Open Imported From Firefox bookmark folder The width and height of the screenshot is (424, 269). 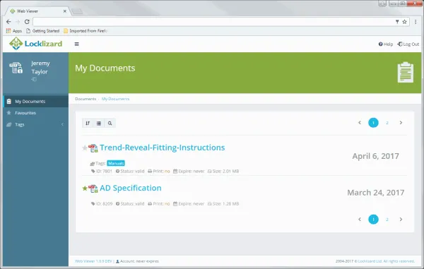coord(86,31)
